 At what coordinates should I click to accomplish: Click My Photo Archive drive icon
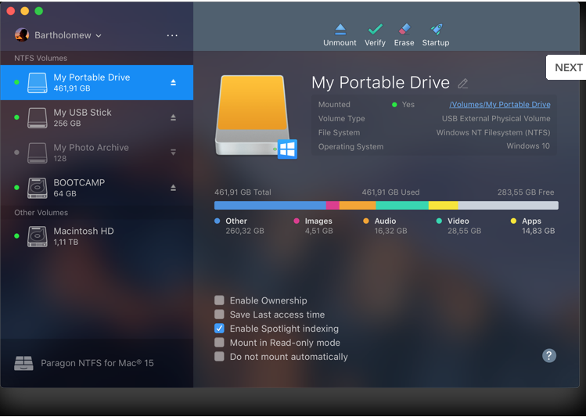38,153
